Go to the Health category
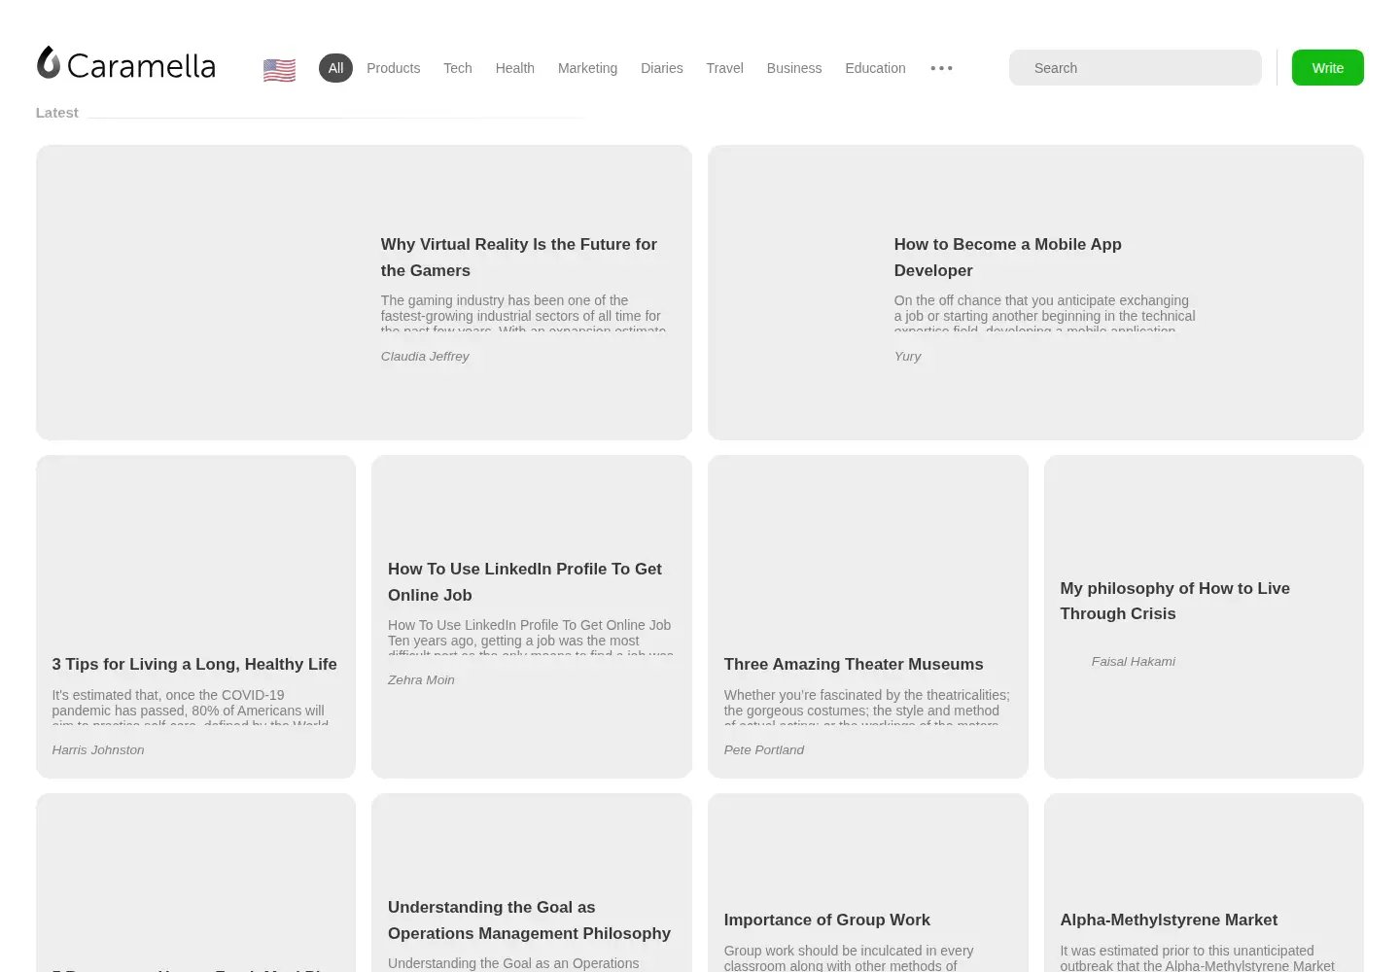The width and height of the screenshot is (1400, 972). tap(515, 68)
